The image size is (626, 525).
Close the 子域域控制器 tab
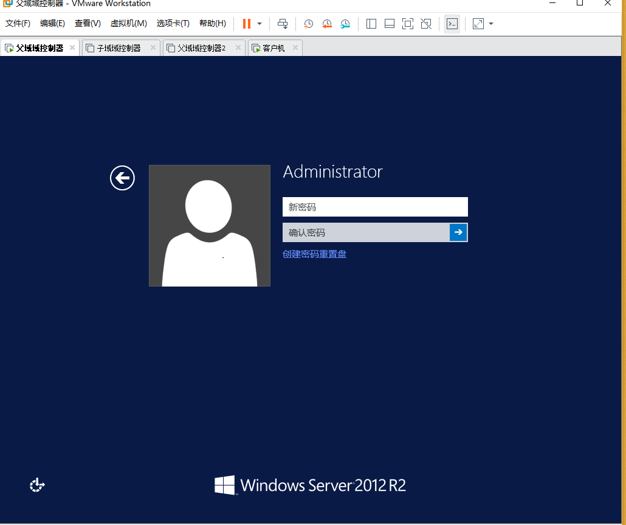pyautogui.click(x=153, y=47)
